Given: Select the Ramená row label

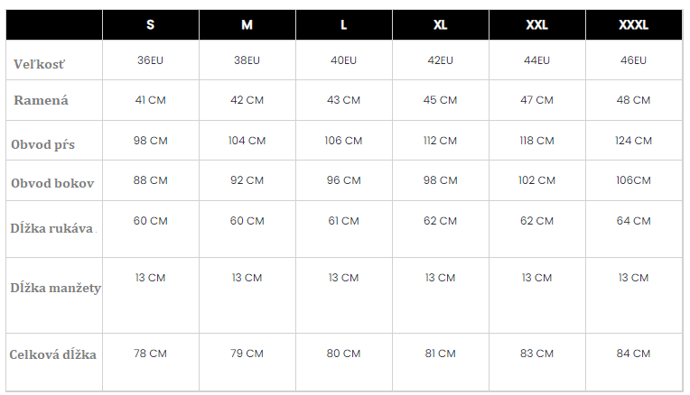Looking at the screenshot, I should 41,100.
